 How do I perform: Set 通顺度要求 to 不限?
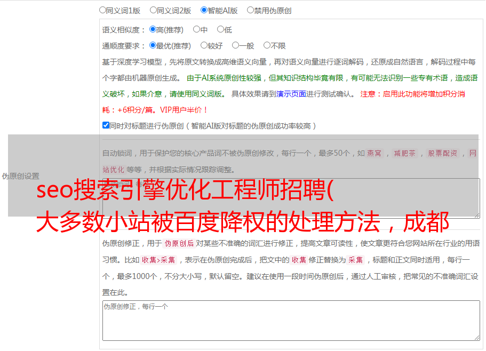267,45
